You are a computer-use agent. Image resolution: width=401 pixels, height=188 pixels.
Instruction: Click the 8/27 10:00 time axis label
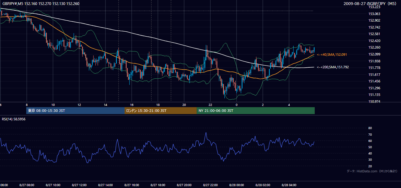(53, 185)
